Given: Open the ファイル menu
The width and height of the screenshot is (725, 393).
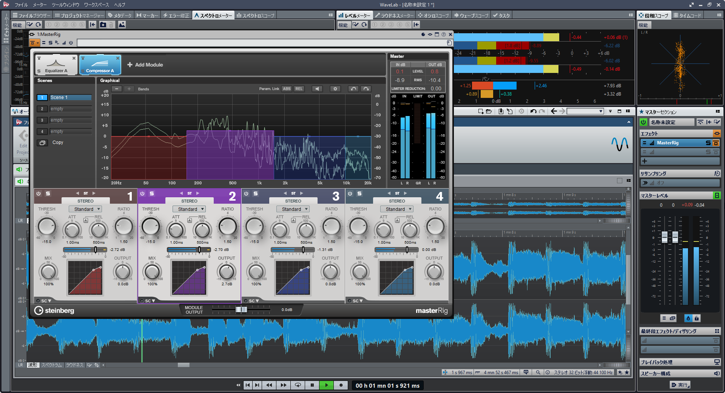Looking at the screenshot, I should [21, 5].
